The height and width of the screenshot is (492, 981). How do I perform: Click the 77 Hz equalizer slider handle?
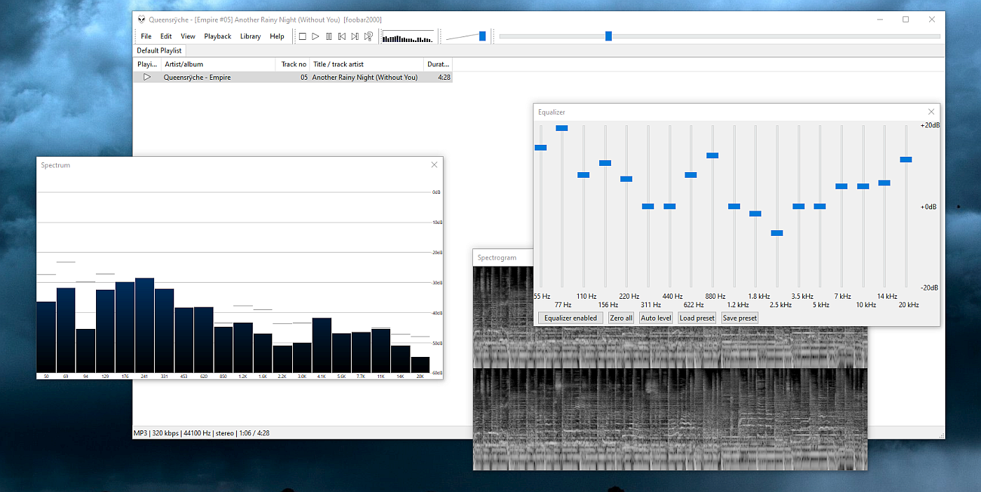point(562,128)
